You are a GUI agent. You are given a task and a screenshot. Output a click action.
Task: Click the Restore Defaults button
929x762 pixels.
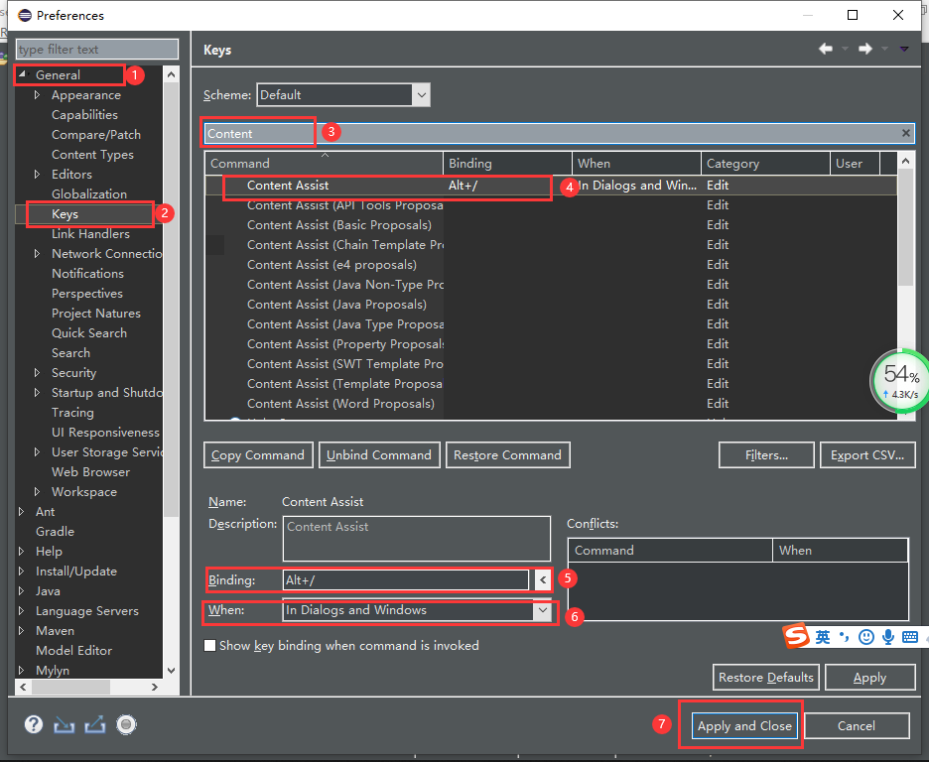[766, 678]
